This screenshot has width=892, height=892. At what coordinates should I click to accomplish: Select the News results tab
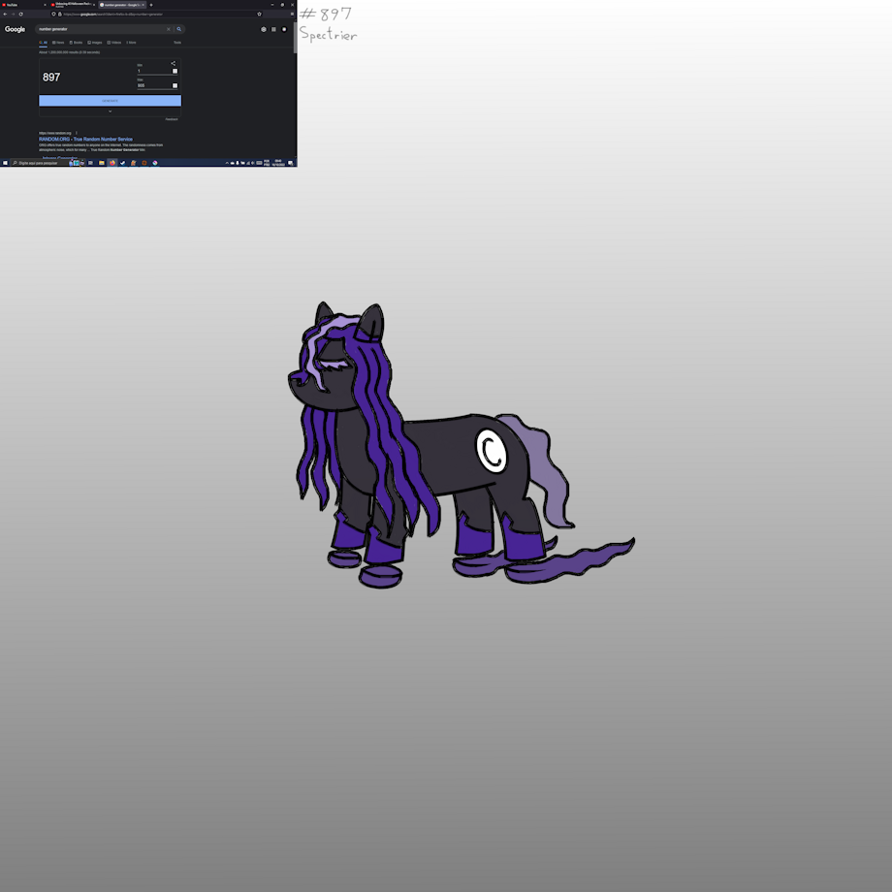click(x=58, y=43)
